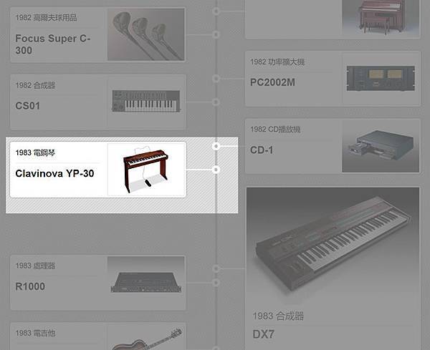This screenshot has width=430, height=350.
Task: Click the CS01 synthesizer image
Action: tap(146, 102)
